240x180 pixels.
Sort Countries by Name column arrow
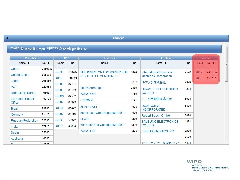click(x=29, y=63)
